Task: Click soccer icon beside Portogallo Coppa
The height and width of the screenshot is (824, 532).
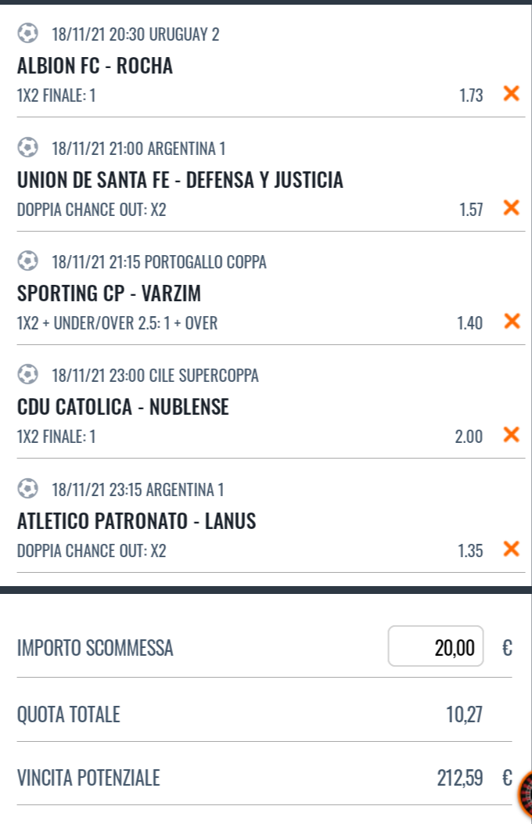Action: pos(27,261)
